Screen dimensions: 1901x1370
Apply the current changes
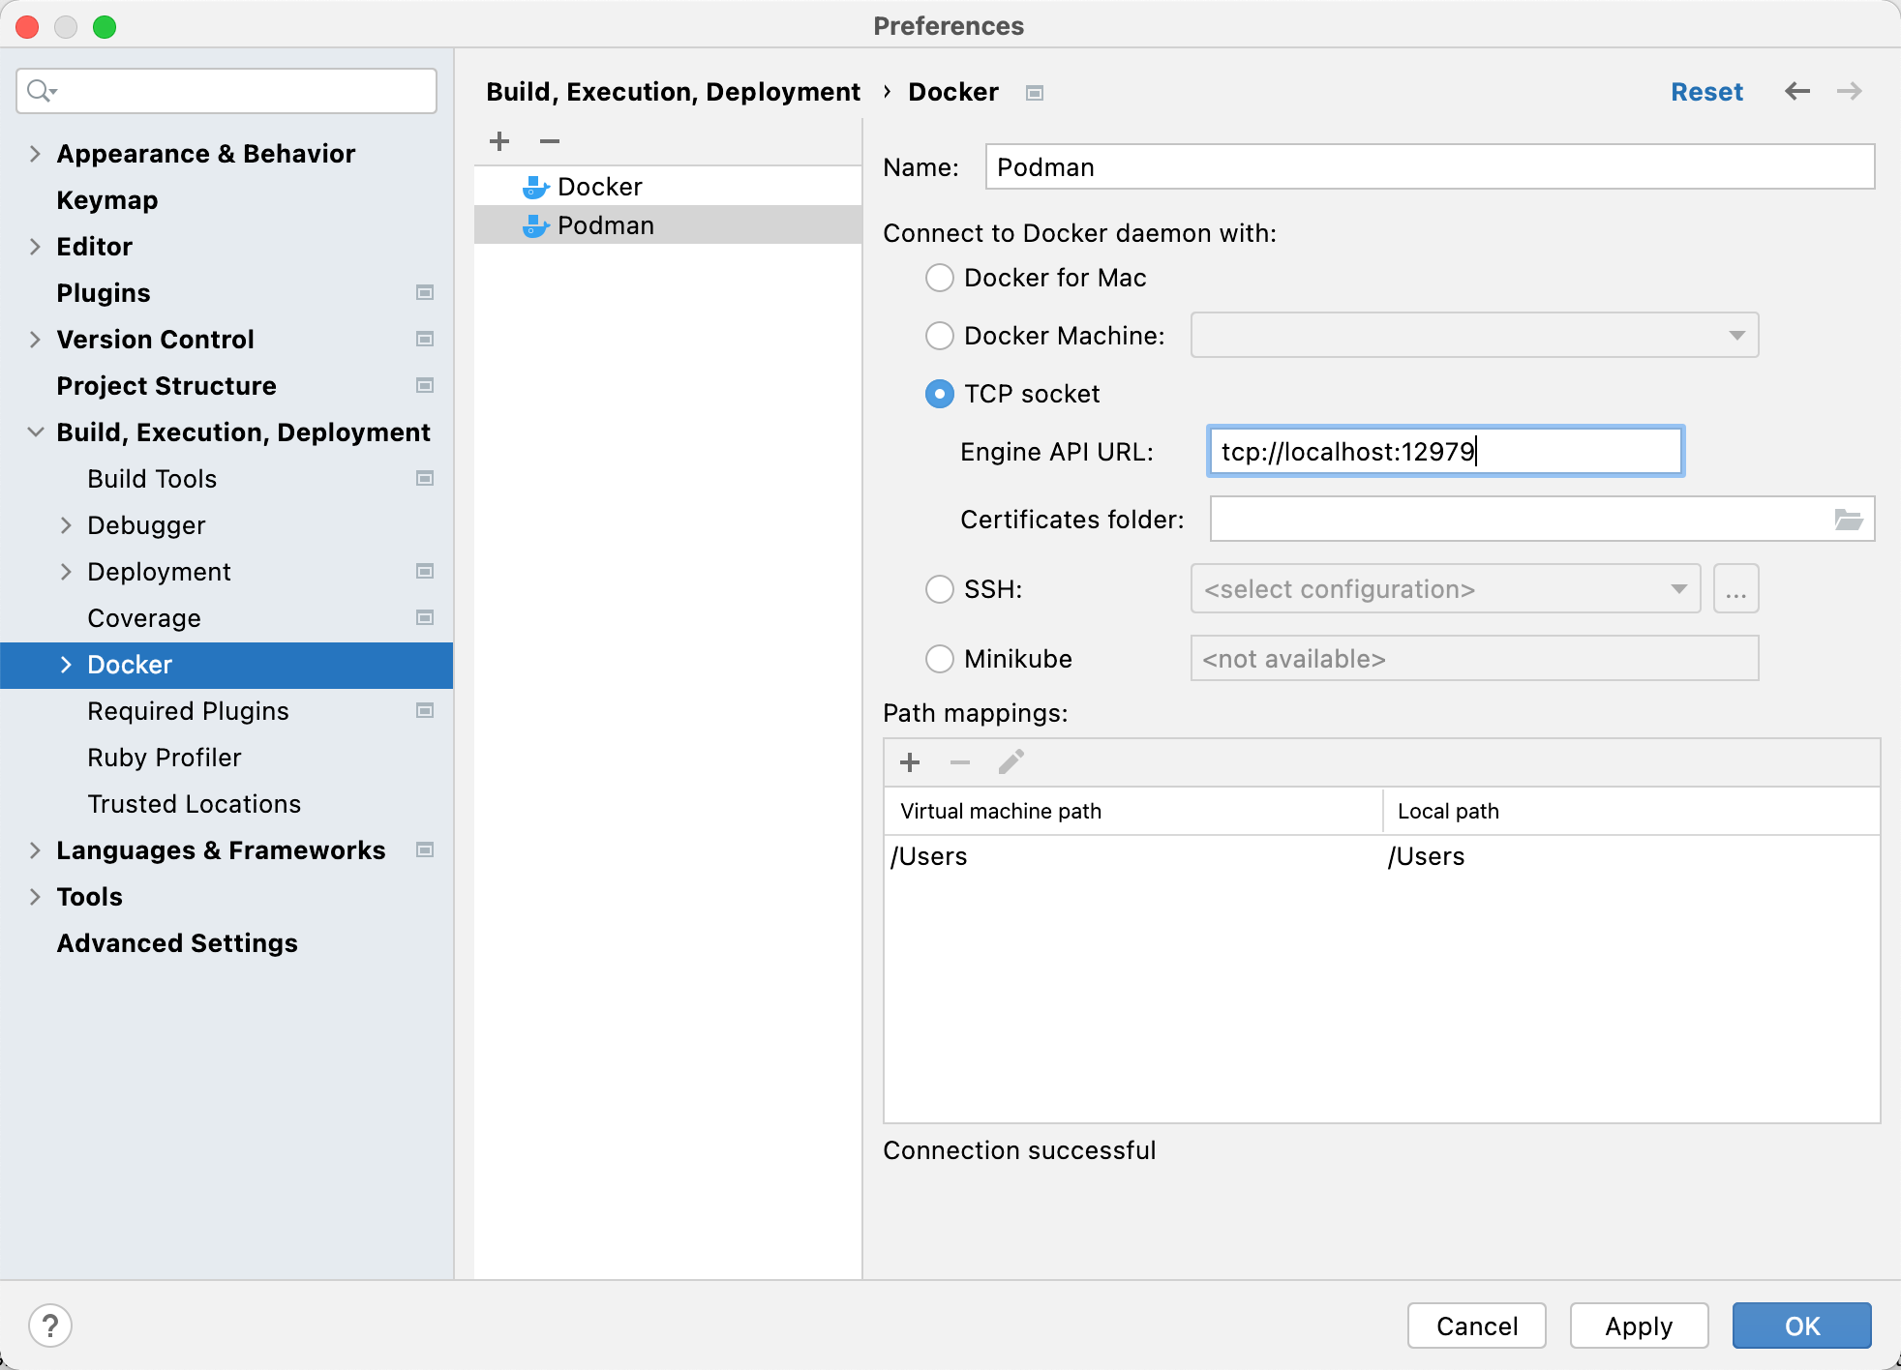pyautogui.click(x=1638, y=1325)
